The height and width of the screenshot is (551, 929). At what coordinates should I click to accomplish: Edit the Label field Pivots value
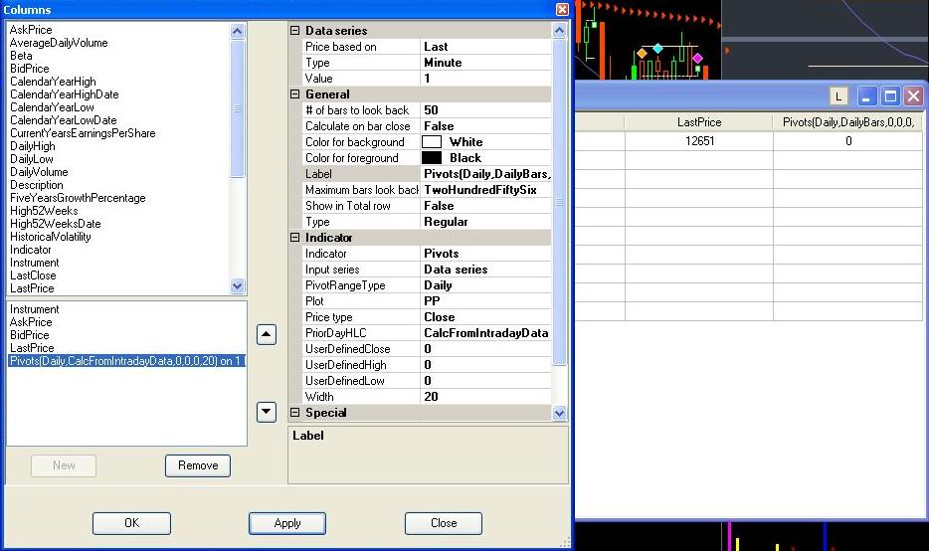485,174
